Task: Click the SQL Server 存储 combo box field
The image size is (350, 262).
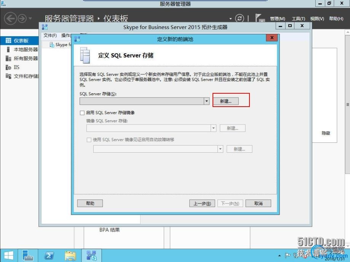Action: tap(144, 101)
